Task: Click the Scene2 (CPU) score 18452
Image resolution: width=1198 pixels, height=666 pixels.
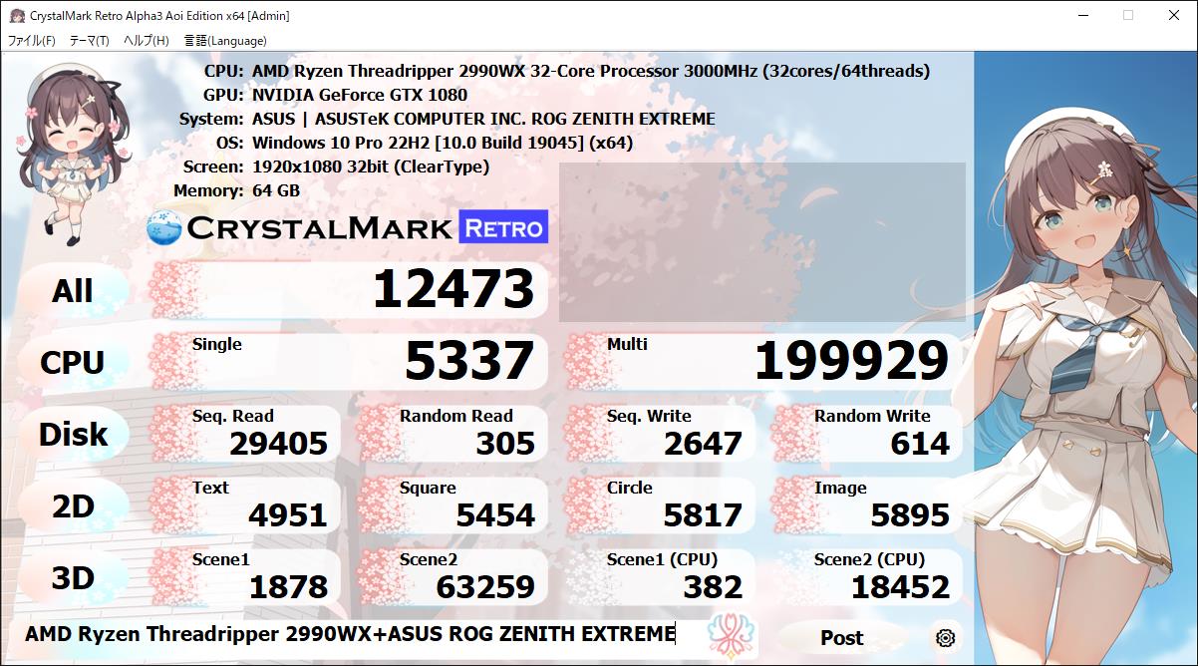Action: click(x=900, y=587)
